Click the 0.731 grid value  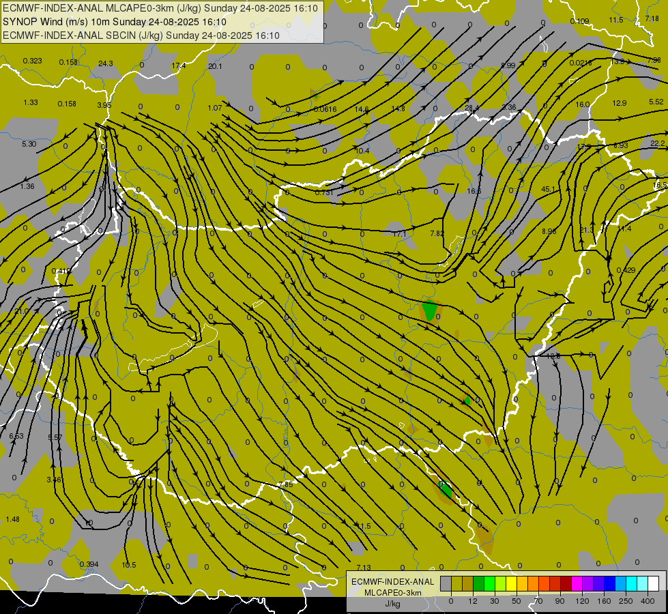(324, 192)
